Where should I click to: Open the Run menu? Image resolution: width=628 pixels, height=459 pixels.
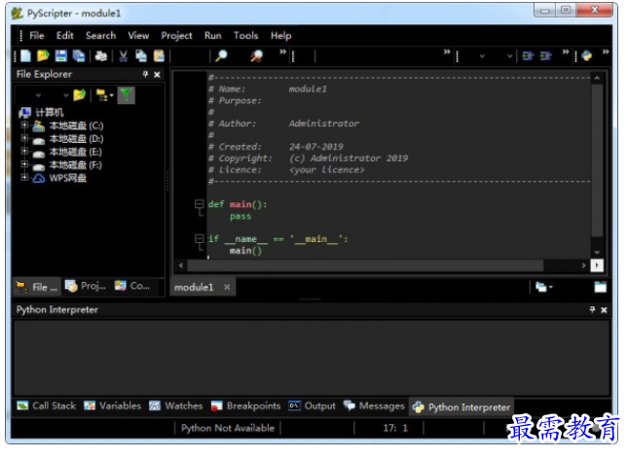[212, 36]
